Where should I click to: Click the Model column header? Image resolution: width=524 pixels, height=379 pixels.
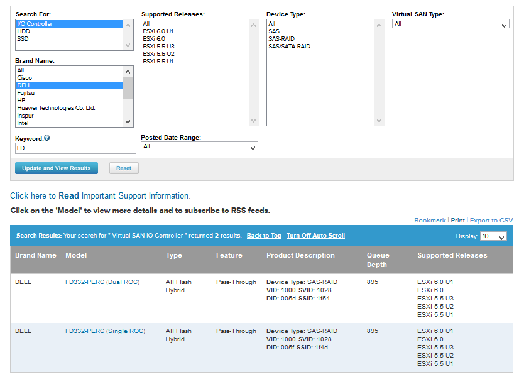coord(76,255)
